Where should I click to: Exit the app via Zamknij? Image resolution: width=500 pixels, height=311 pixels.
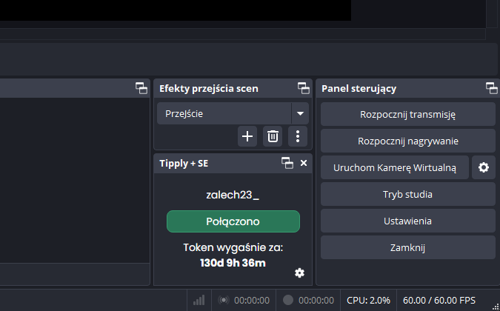pos(408,247)
